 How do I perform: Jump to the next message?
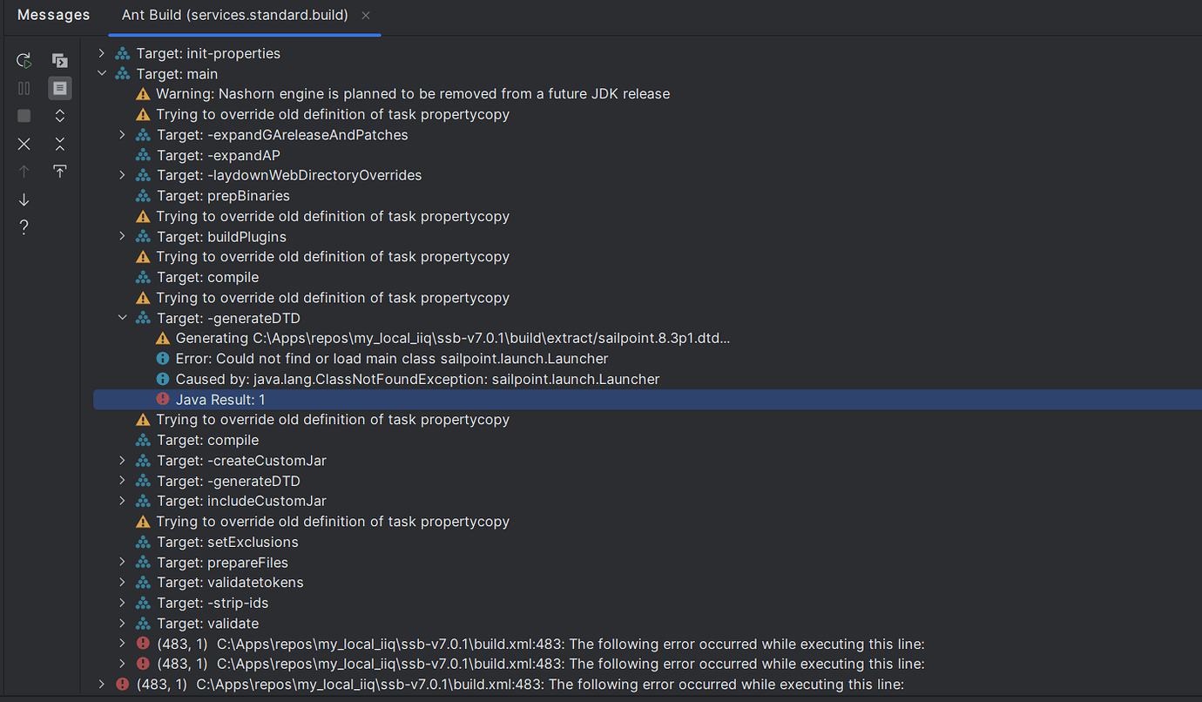pos(24,199)
